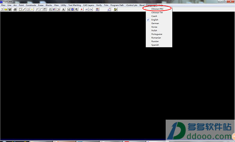Click the Print toolbar icon

[15, 9]
